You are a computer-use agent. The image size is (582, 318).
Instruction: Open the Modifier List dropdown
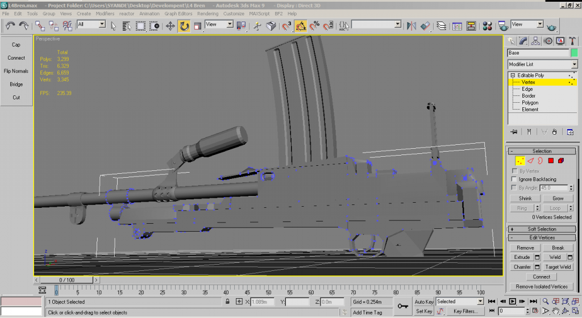[575, 64]
